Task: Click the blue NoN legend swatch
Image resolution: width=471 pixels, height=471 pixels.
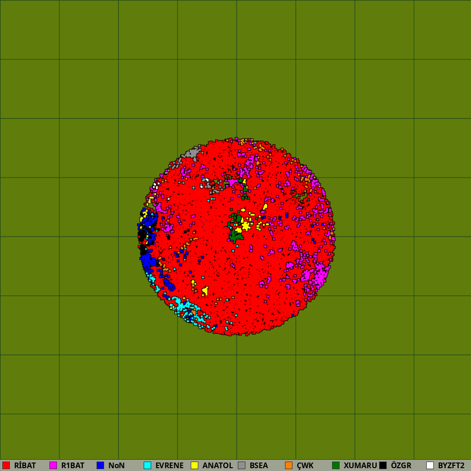Action: 100,465
